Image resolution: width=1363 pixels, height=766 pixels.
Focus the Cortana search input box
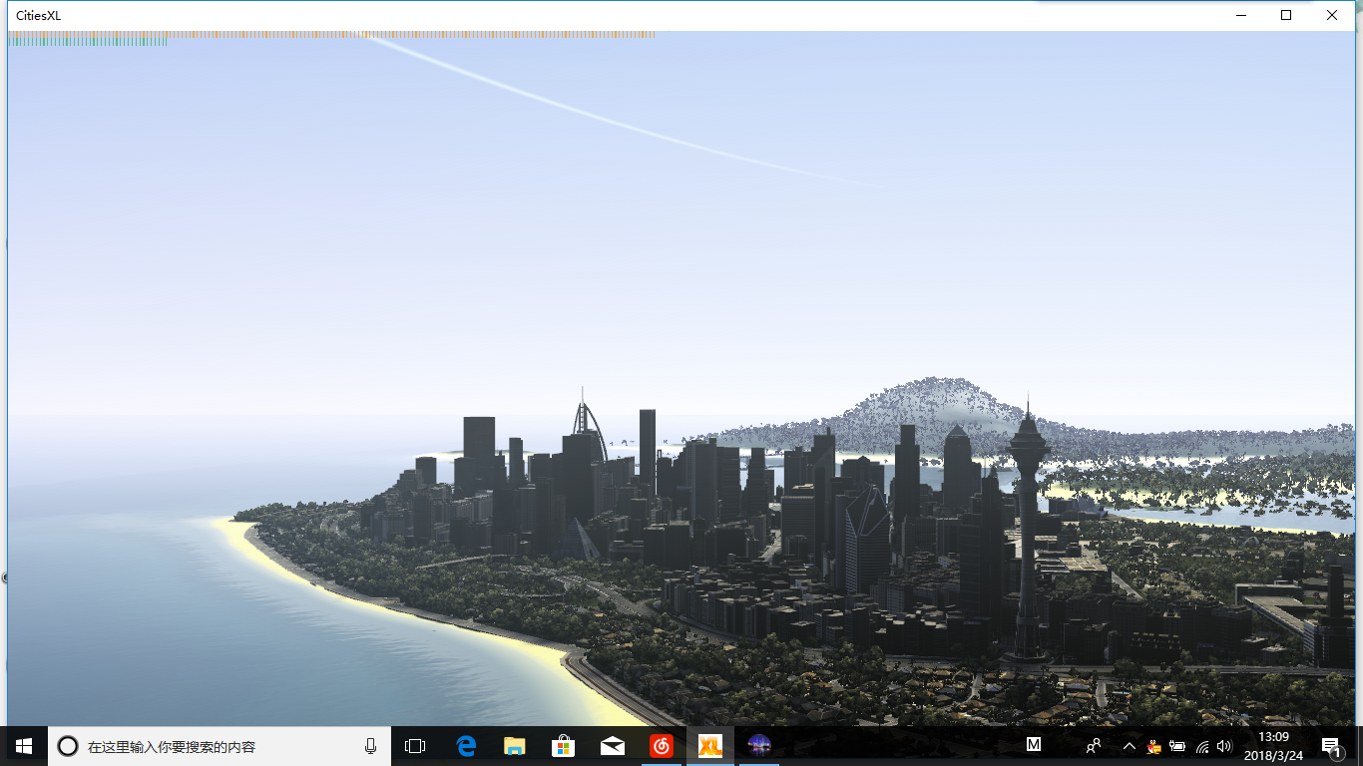coord(220,746)
